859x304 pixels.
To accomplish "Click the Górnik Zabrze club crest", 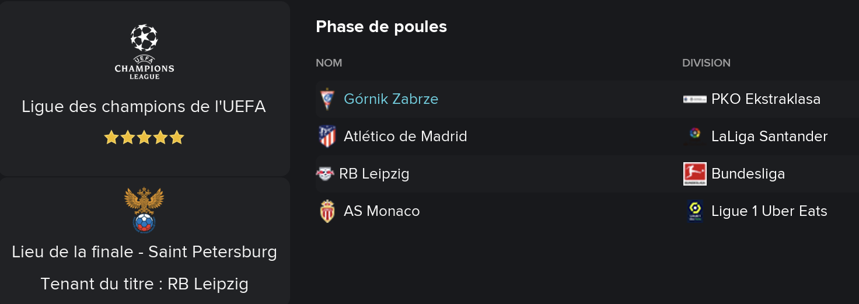I will 327,99.
